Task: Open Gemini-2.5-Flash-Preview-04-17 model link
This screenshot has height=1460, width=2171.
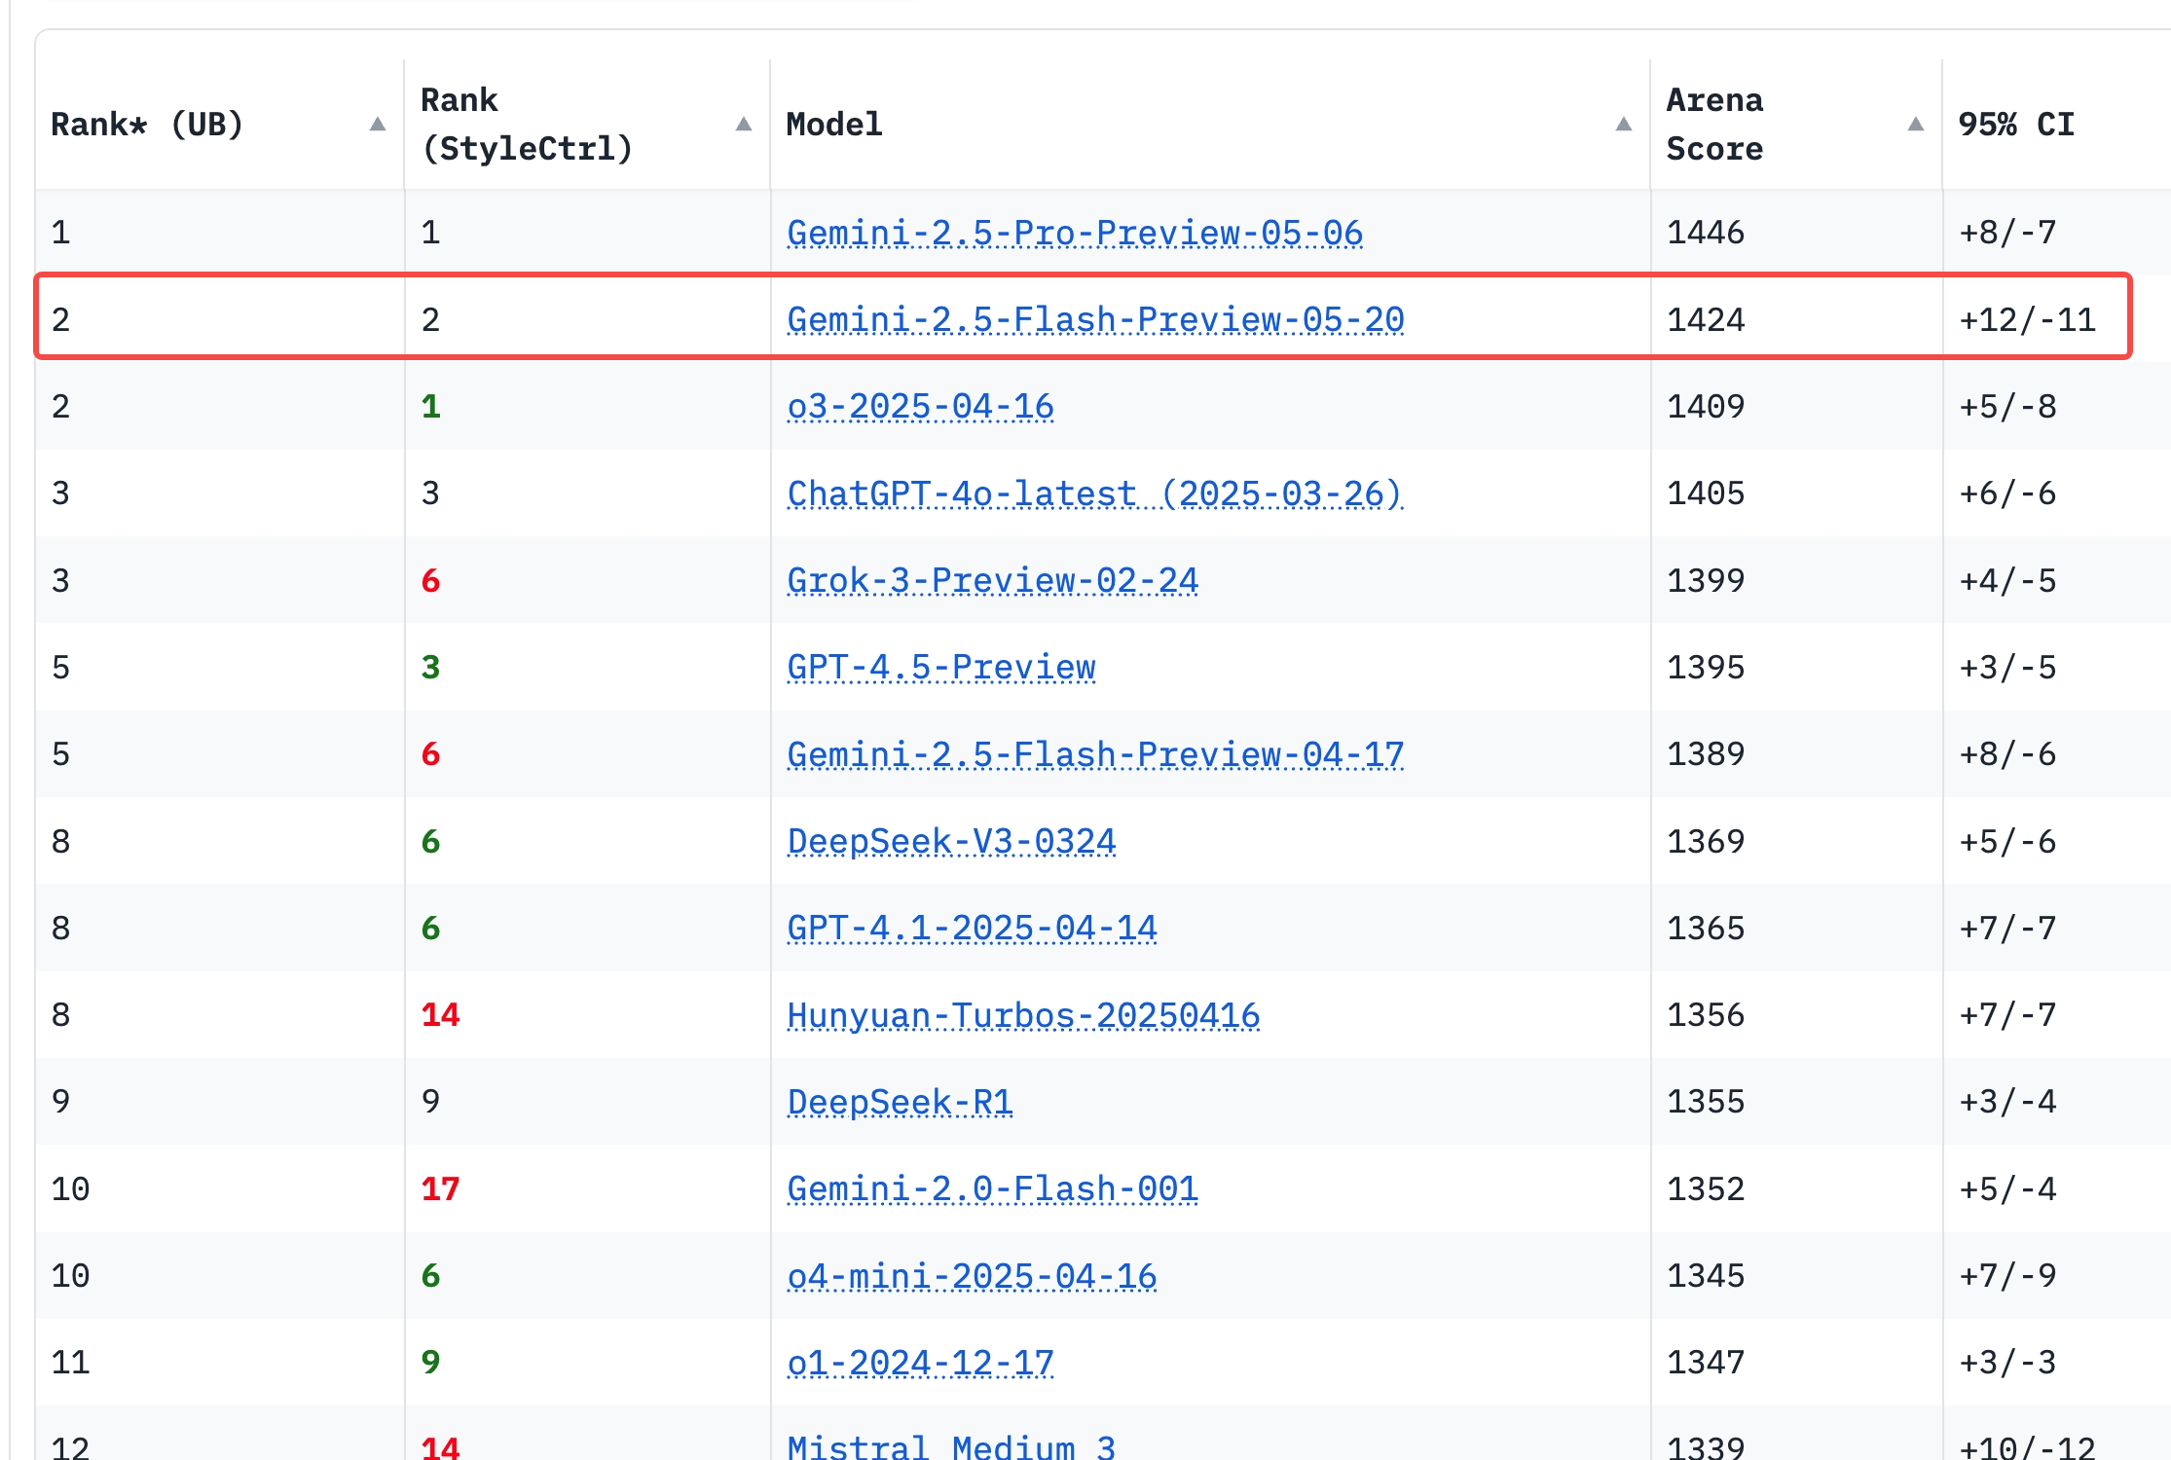Action: click(1095, 754)
